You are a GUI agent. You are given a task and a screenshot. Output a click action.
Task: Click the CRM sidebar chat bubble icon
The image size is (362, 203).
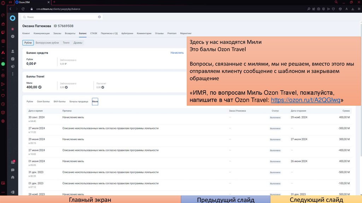tap(13, 170)
